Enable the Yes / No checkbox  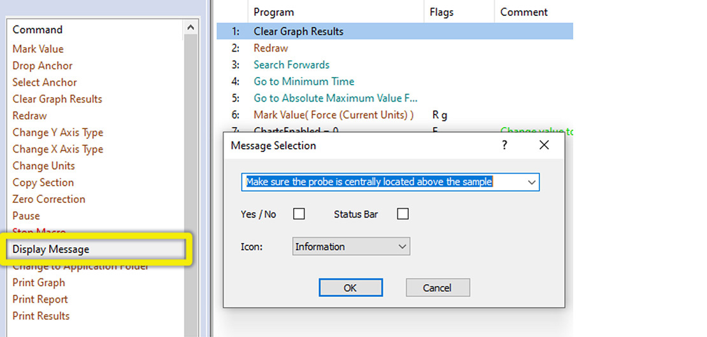pos(299,214)
